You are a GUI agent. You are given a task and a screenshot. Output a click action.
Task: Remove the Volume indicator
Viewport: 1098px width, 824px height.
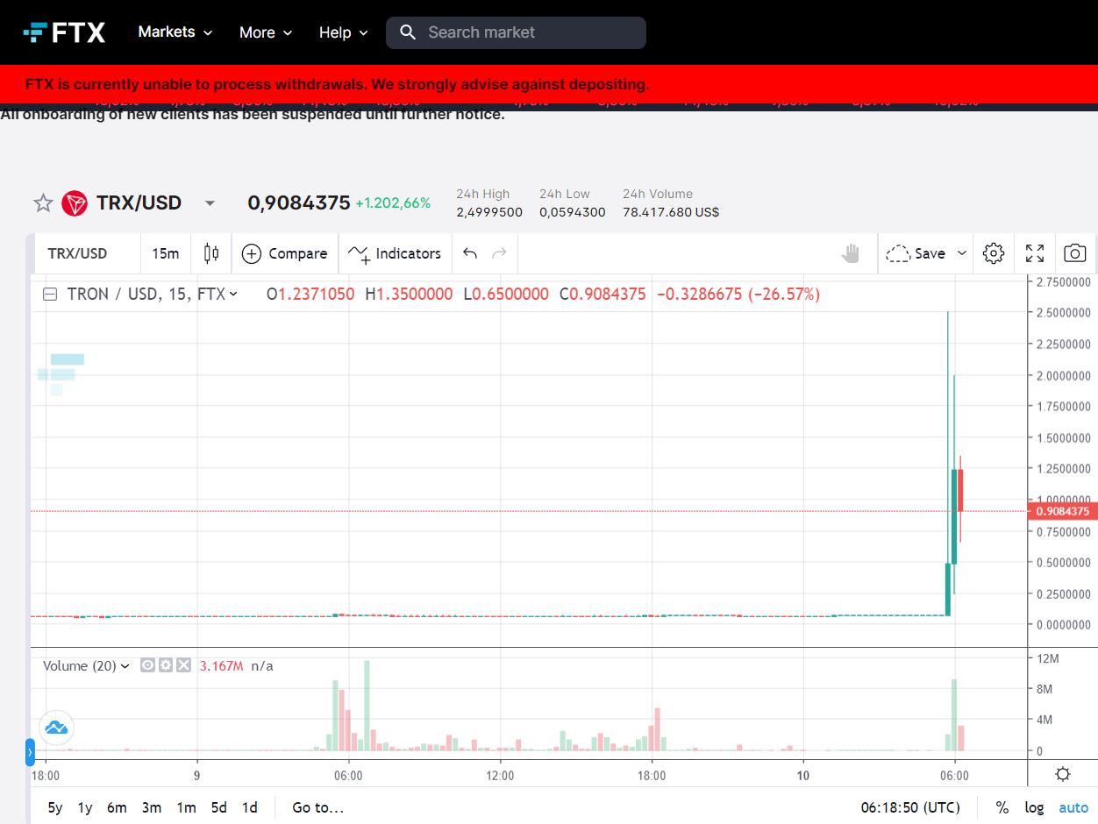pos(183,665)
